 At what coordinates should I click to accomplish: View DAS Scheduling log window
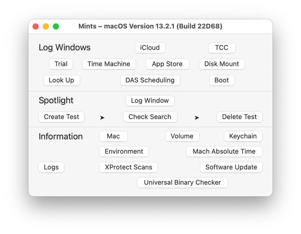(x=150, y=80)
